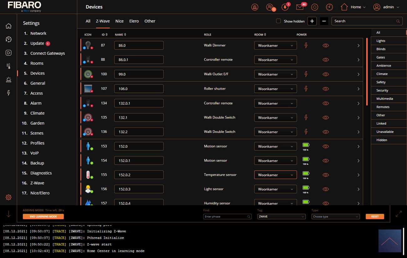Collapse the console with the down arrow icon

(x=8, y=214)
